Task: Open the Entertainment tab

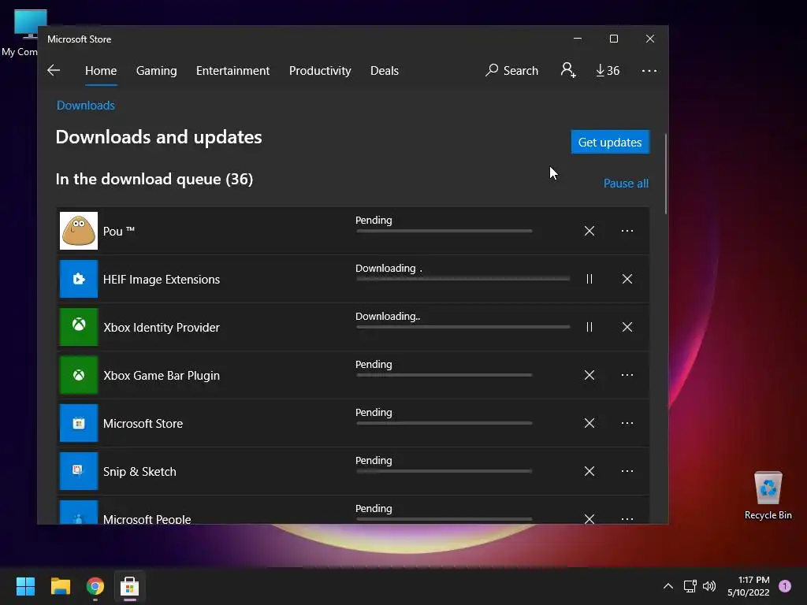Action: pos(232,70)
